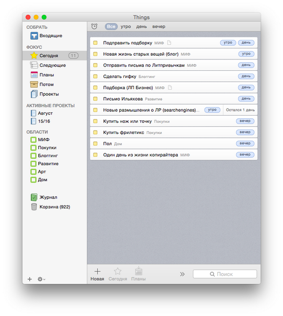This screenshot has height=316, width=283.
Task: Filter tasks by вечер tag
Action: [158, 26]
